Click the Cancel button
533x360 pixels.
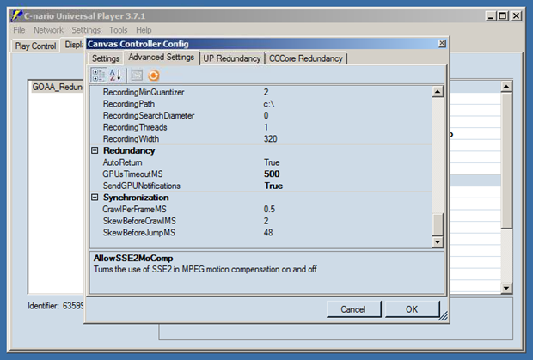coord(352,309)
